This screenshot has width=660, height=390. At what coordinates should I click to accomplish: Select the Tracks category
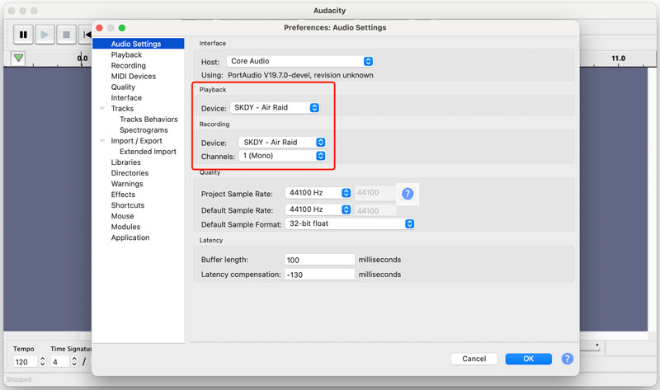[122, 109]
